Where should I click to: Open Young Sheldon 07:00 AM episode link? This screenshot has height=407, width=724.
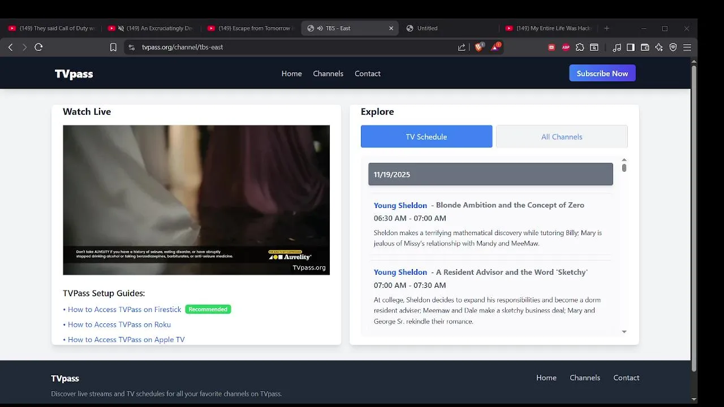[400, 272]
